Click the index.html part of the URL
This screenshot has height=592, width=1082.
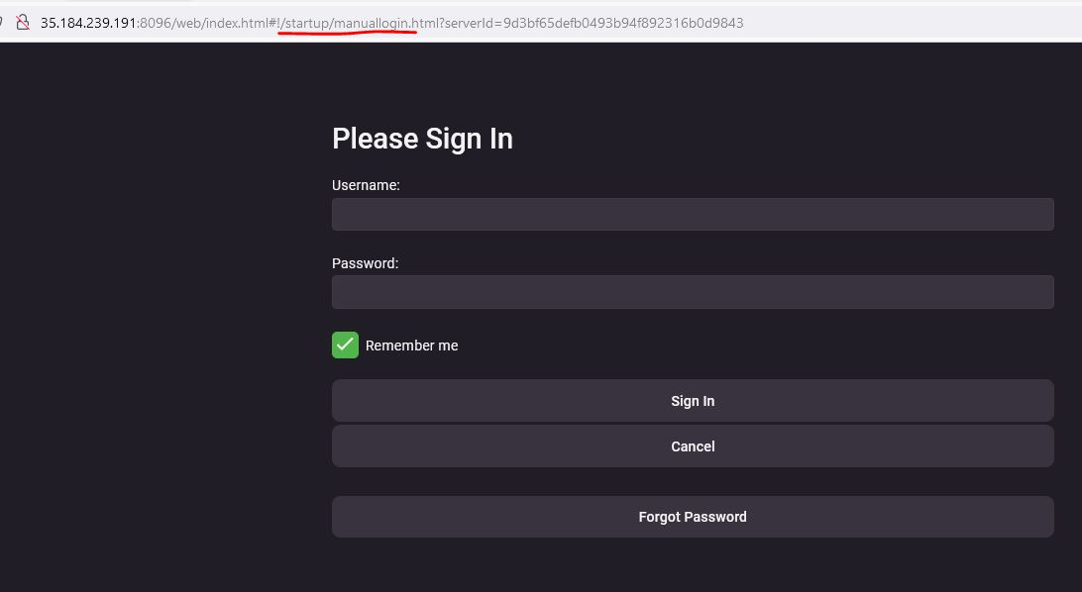click(x=243, y=23)
